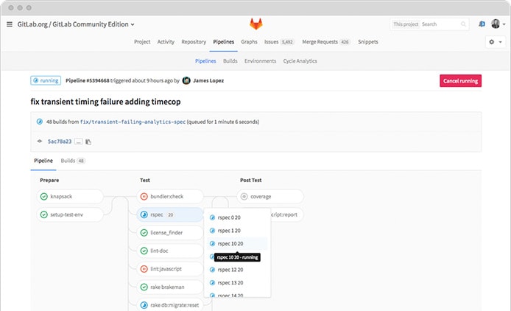The width and height of the screenshot is (511, 311).
Task: Click James Lopez's avatar
Action: pos(186,80)
